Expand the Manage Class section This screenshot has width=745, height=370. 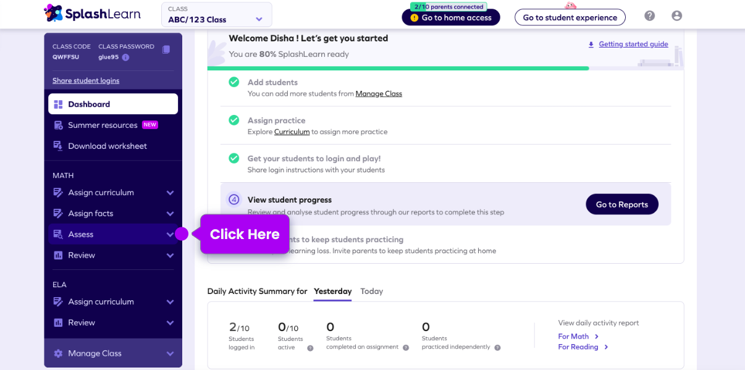tap(170, 353)
